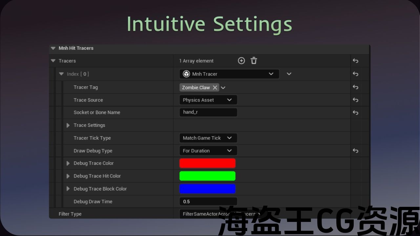Reset Socket or Bone Name to default
Screen dimensions: 420x236
(355, 112)
